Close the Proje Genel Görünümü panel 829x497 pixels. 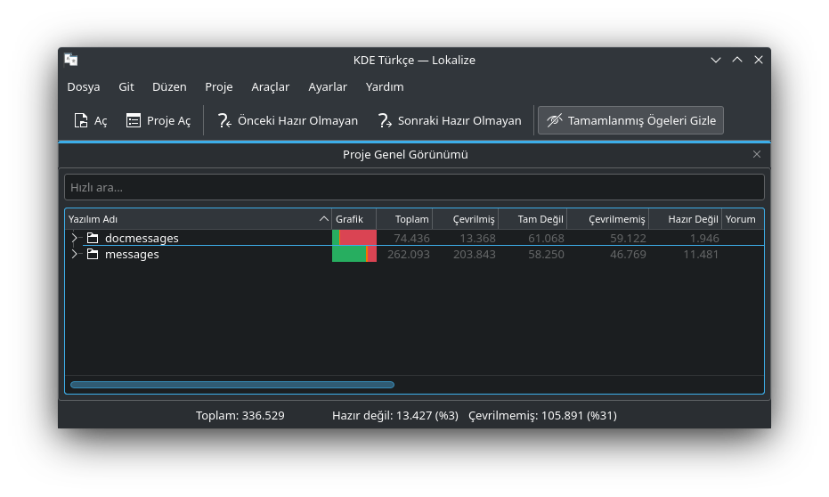[x=757, y=154]
